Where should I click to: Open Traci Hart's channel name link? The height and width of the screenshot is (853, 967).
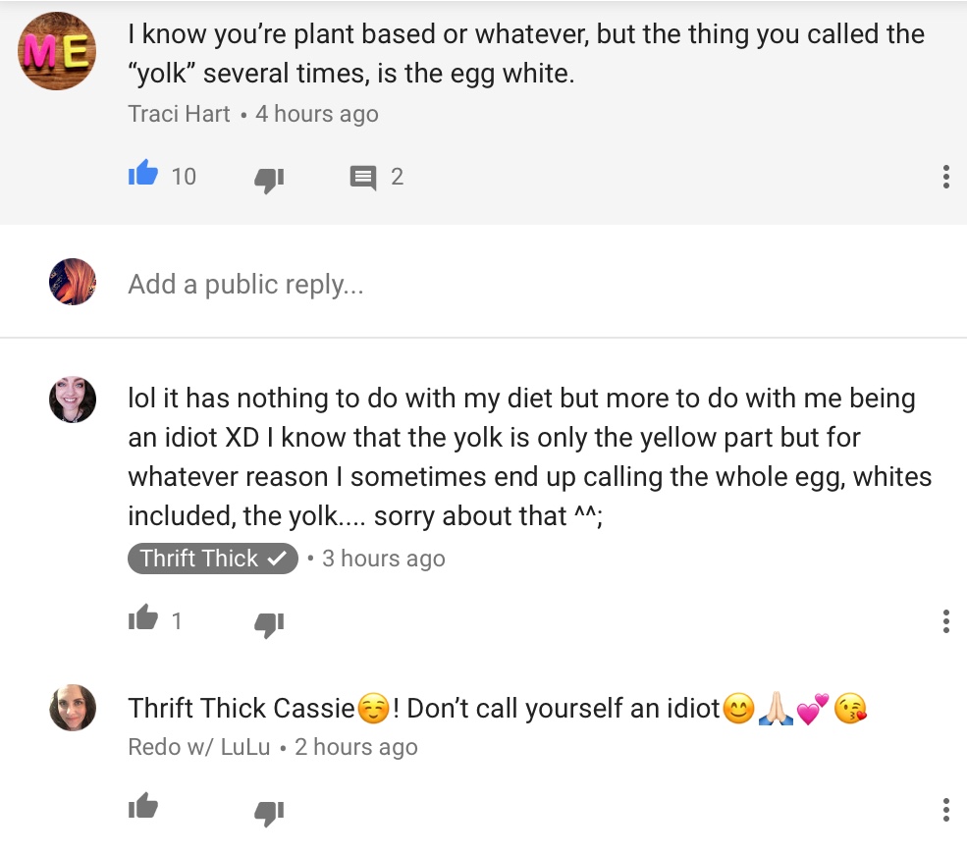click(x=179, y=114)
